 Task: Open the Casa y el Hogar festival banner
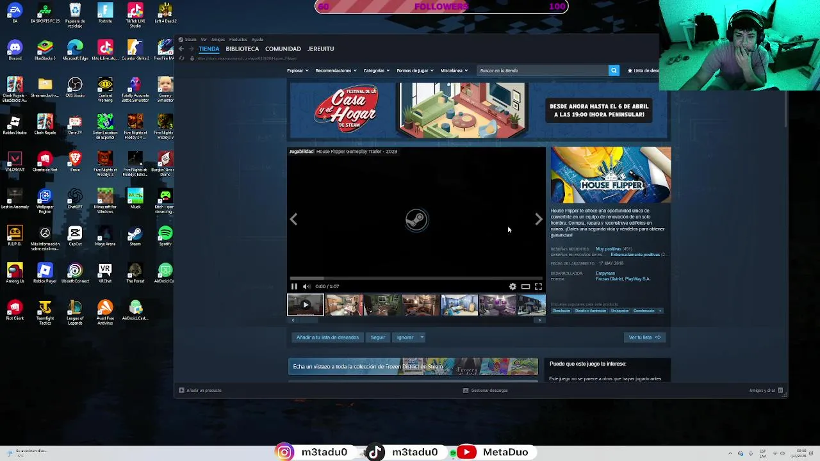[478, 111]
